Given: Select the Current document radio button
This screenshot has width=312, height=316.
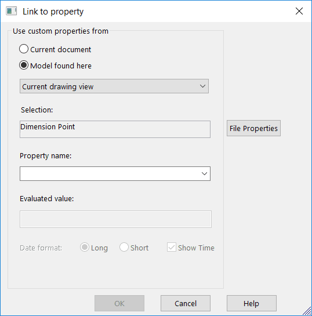Looking at the screenshot, I should click(24, 49).
